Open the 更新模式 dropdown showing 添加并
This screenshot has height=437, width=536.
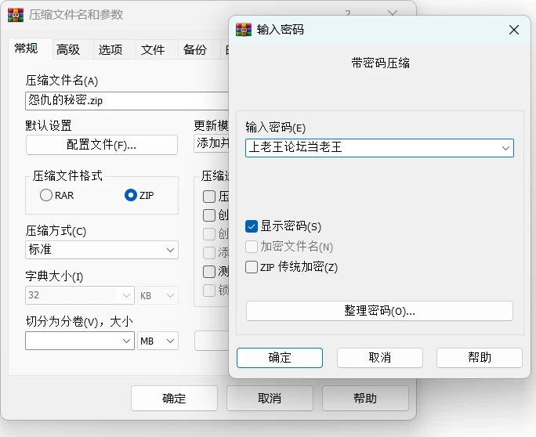pos(212,143)
